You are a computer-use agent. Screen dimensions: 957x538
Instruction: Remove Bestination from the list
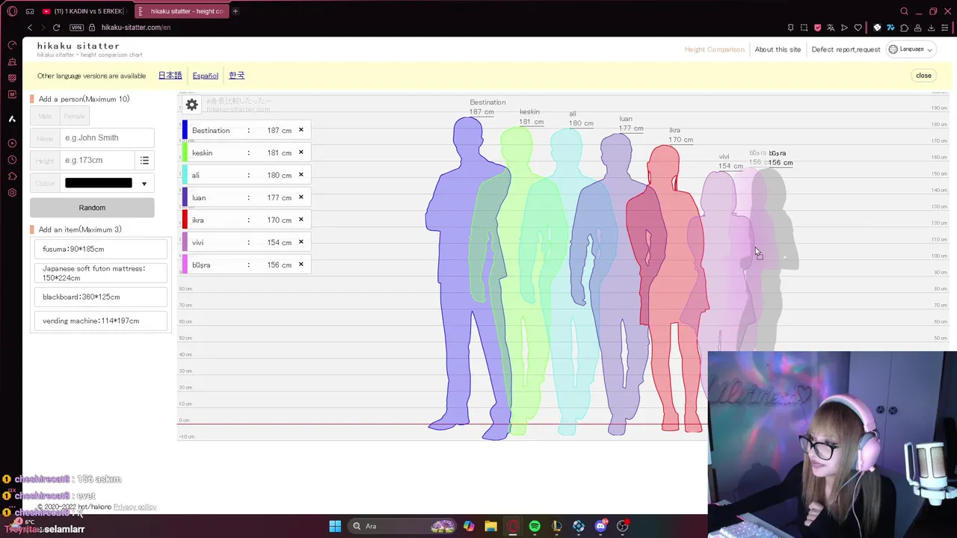pos(301,130)
